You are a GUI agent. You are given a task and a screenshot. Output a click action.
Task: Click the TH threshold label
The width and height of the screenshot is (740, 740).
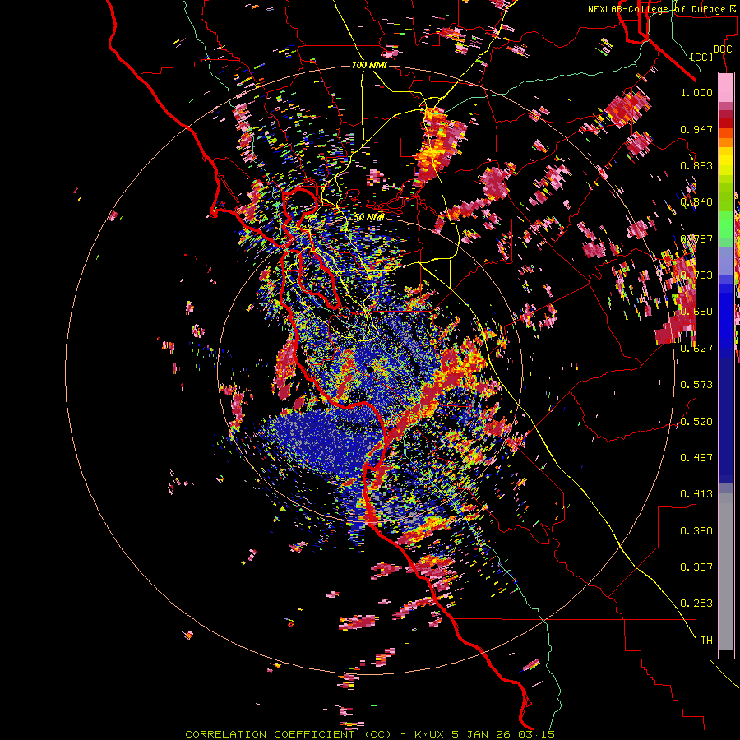(x=706, y=641)
